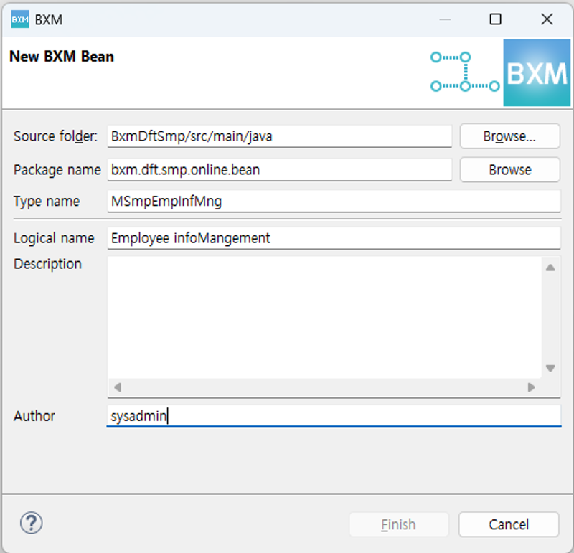Click the BXM title bar app icon
Viewport: 574px width, 553px height.
click(20, 19)
